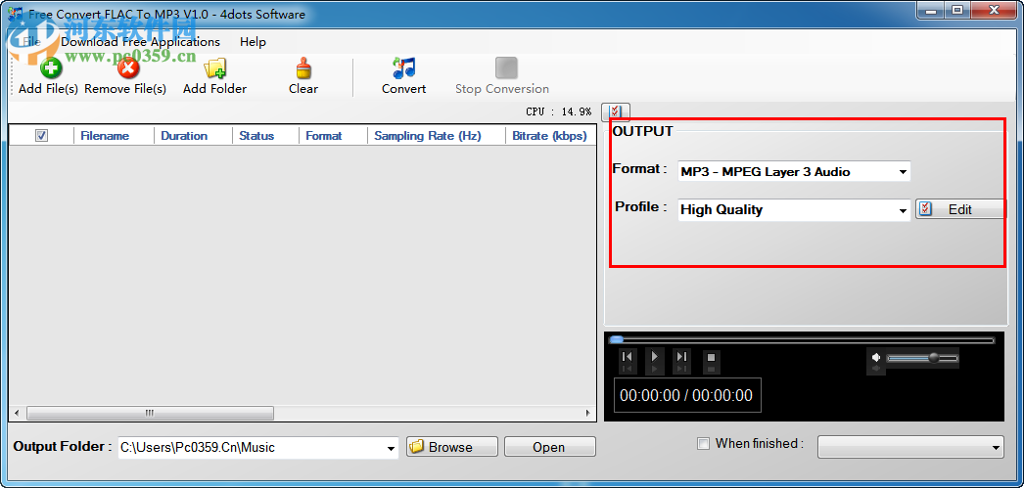Click the next track player button

tap(681, 357)
